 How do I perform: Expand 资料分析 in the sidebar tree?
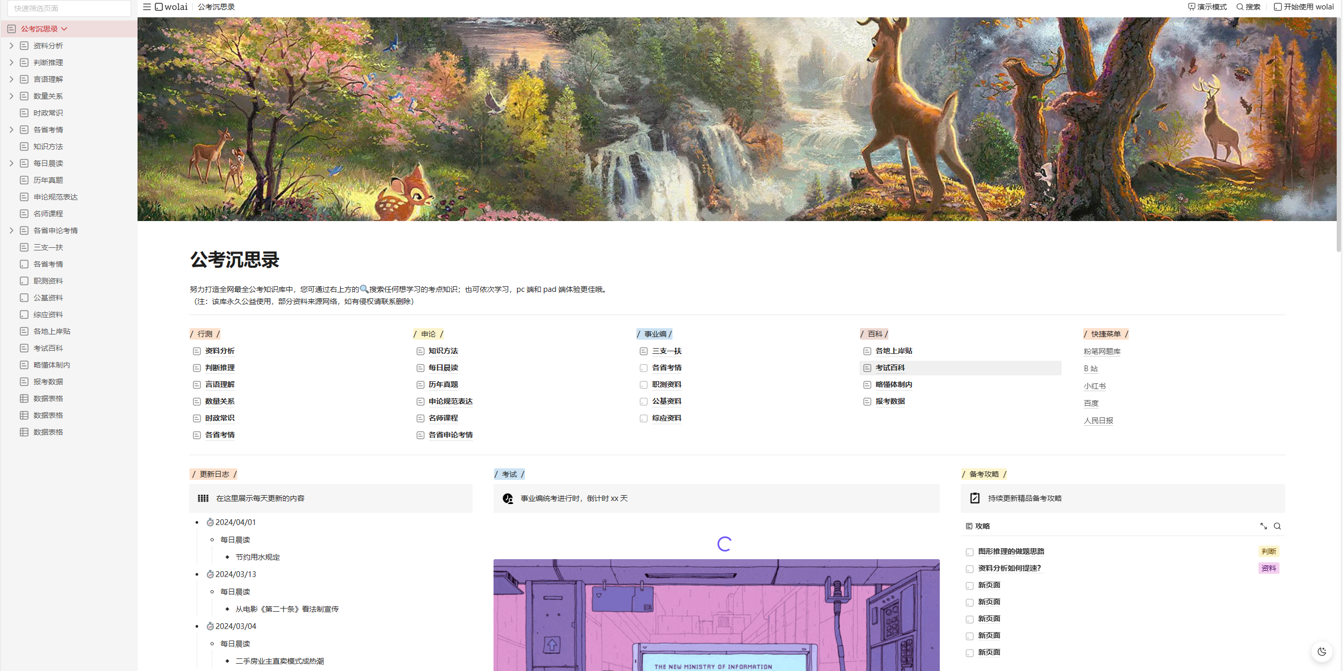tap(11, 46)
